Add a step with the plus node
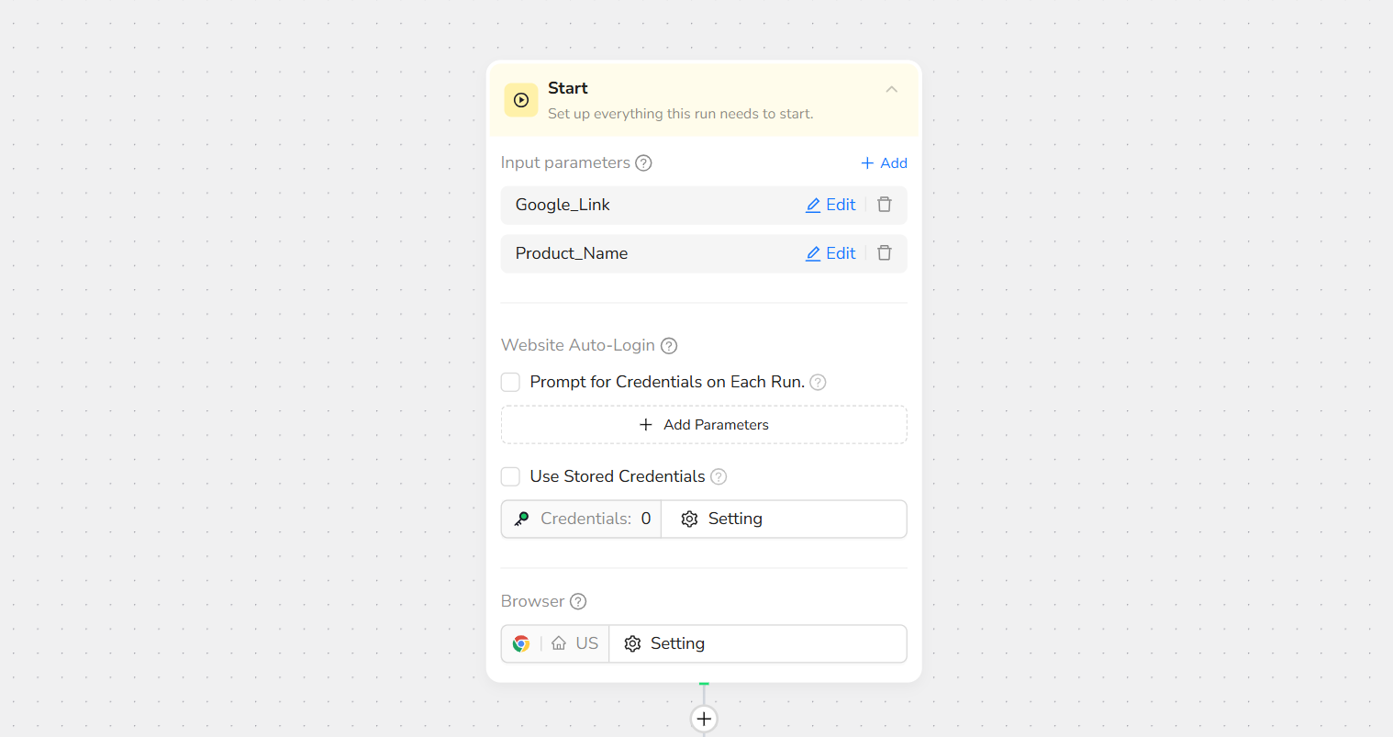Viewport: 1393px width, 737px height. [704, 719]
